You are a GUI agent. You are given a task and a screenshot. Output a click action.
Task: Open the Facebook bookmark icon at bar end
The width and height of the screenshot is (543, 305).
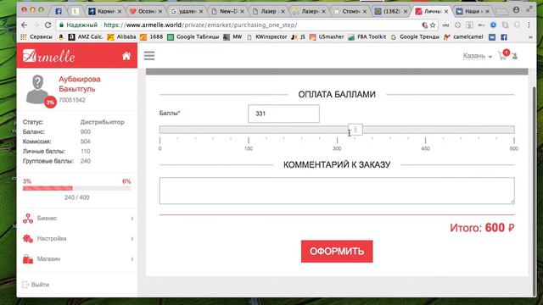pyautogui.click(x=504, y=36)
